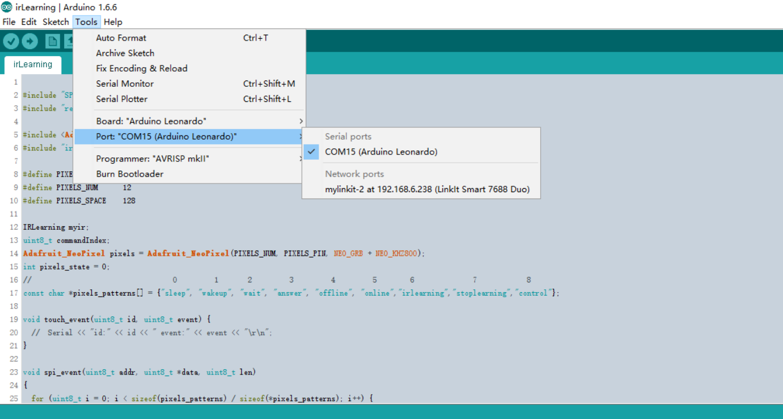Select Burn Bootloader menu entry
Viewport: 783px width, 419px height.
pos(189,174)
